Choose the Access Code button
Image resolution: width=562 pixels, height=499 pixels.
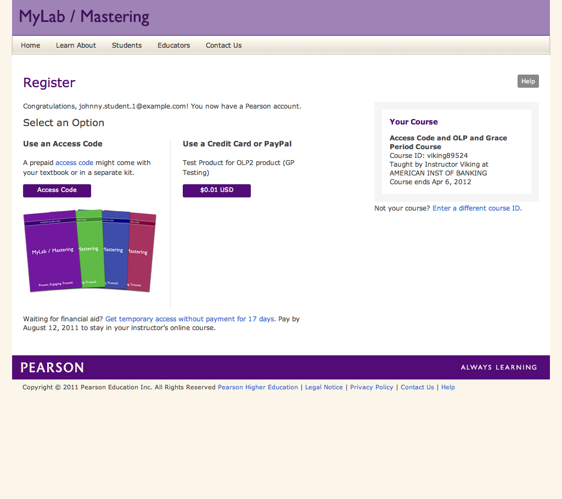point(57,191)
